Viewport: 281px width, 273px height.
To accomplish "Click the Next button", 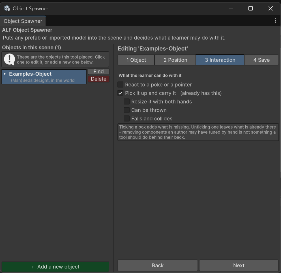I will coord(239,265).
